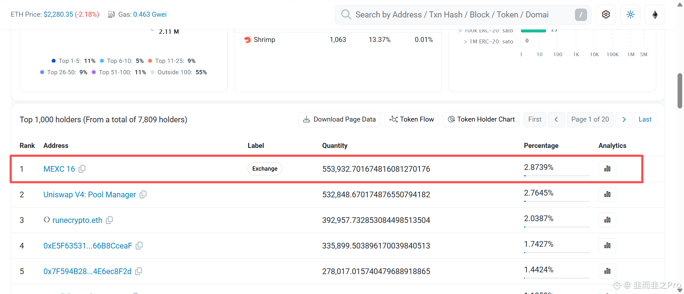Copy the runecrypto.eth address
The image size is (684, 294).
pos(109,220)
